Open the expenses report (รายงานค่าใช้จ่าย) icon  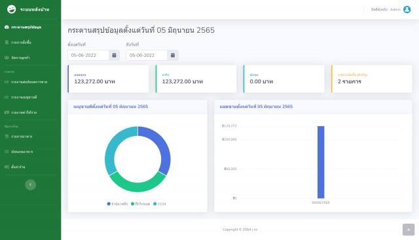coord(7,112)
